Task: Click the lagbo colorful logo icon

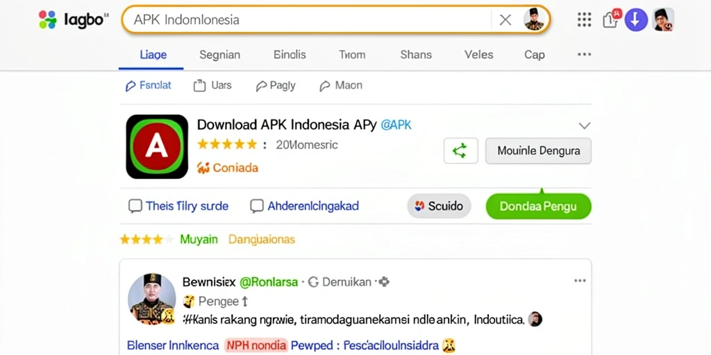Action: (48, 19)
